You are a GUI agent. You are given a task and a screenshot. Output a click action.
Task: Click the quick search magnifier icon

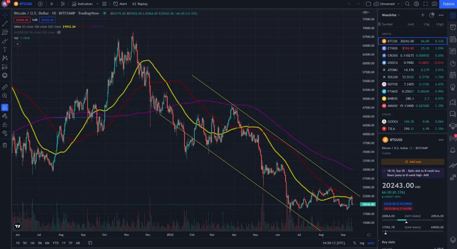(407, 4)
